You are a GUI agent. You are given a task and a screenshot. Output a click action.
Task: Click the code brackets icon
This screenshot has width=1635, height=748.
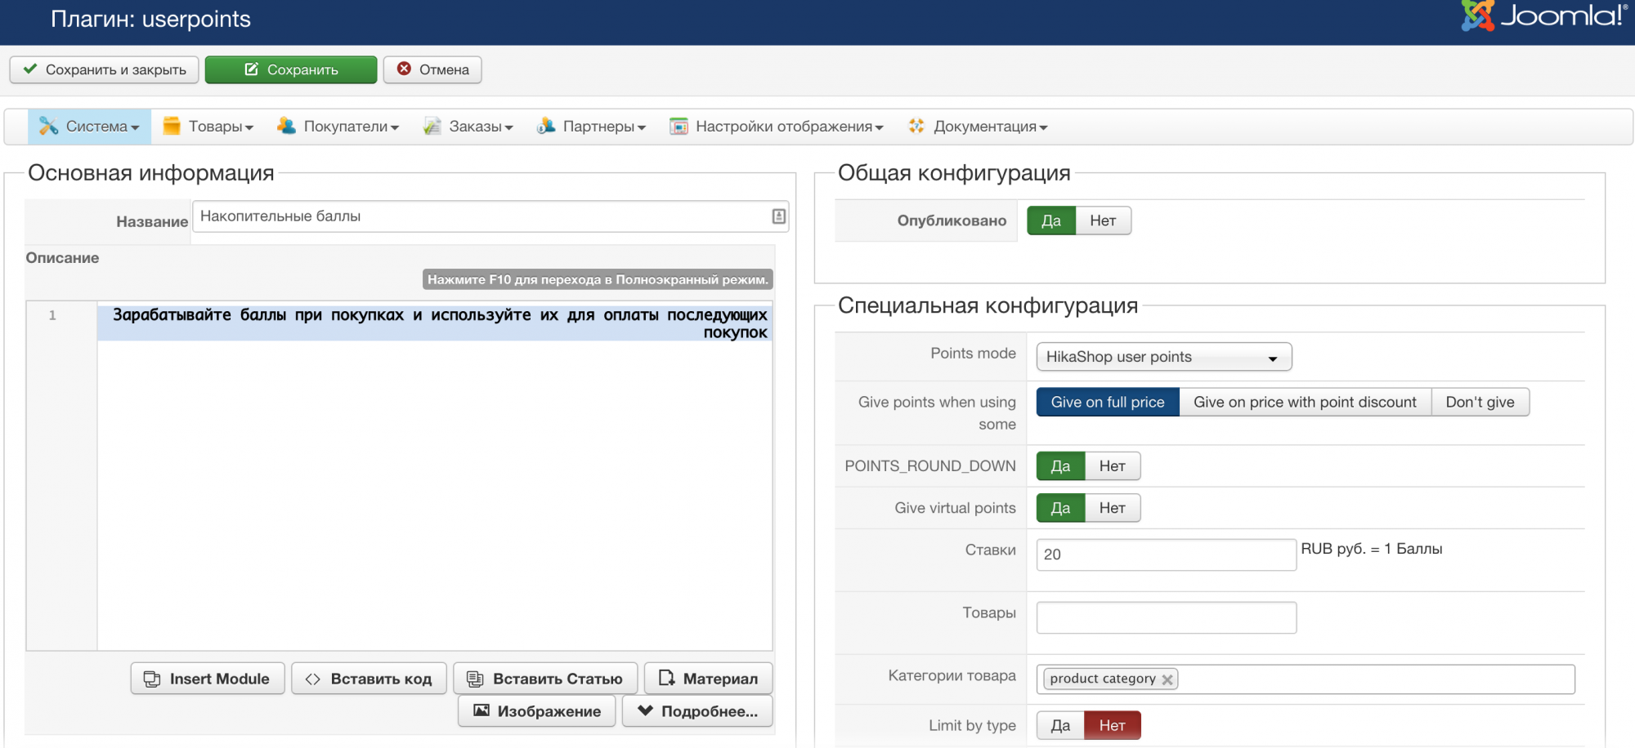(312, 679)
